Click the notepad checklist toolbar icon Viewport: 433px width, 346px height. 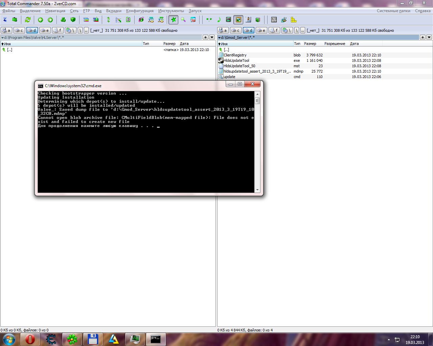pos(128,20)
